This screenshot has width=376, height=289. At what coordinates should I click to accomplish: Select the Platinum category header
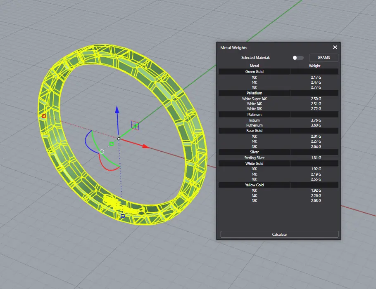[278, 115]
